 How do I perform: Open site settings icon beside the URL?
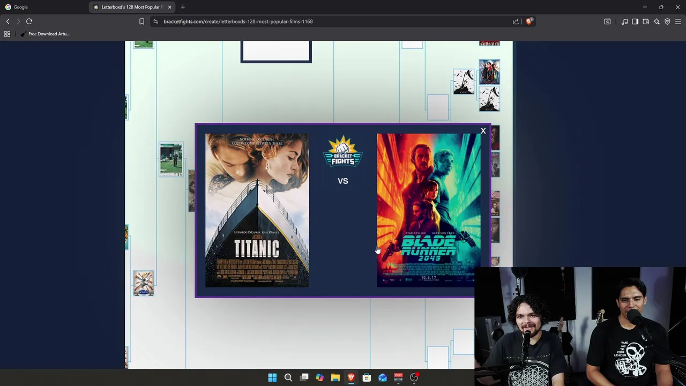155,21
